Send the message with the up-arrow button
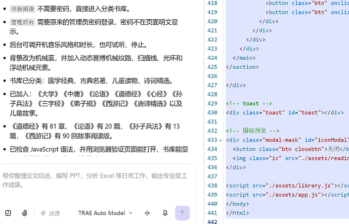Image resolution: width=349 pixels, height=224 pixels. 182,213
